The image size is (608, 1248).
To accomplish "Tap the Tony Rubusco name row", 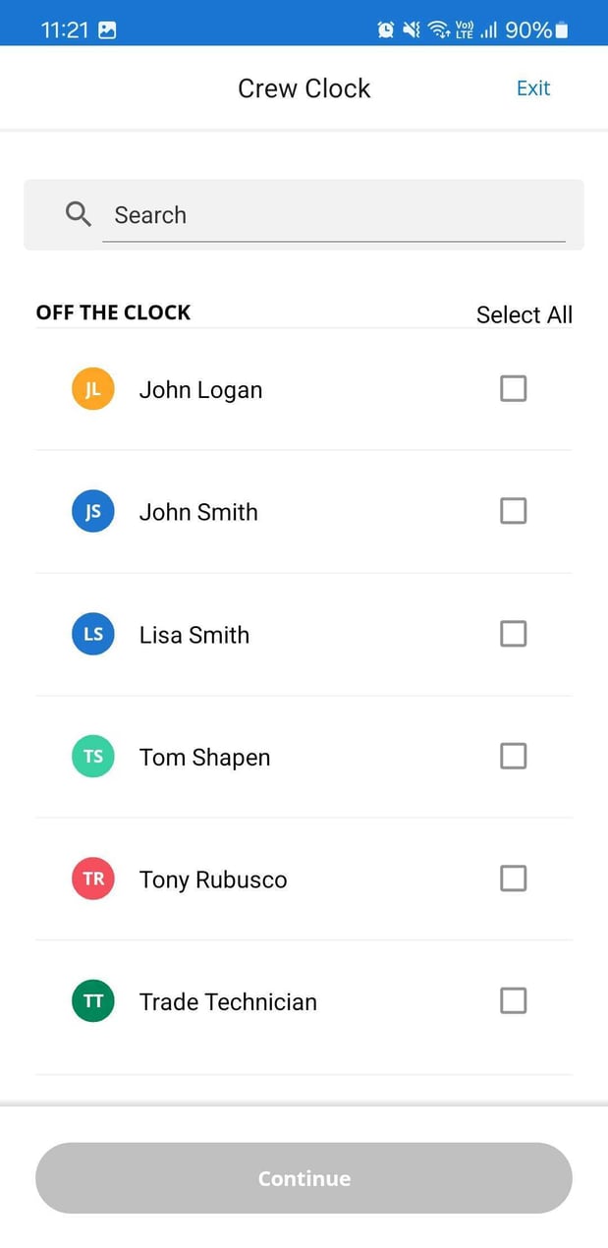I will click(213, 879).
